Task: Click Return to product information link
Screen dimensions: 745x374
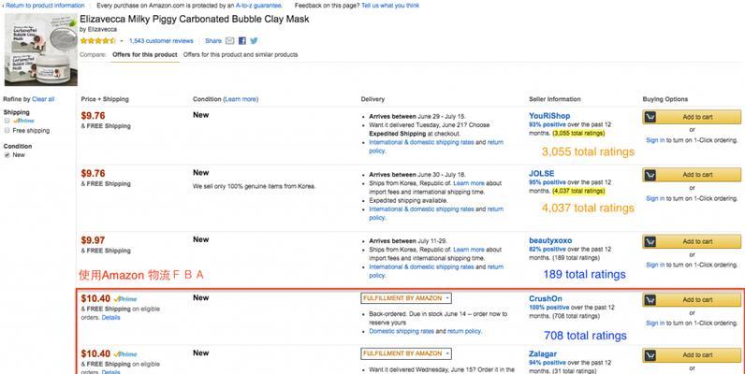Action: (x=45, y=6)
